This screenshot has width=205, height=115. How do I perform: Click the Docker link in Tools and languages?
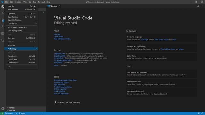point(166,40)
